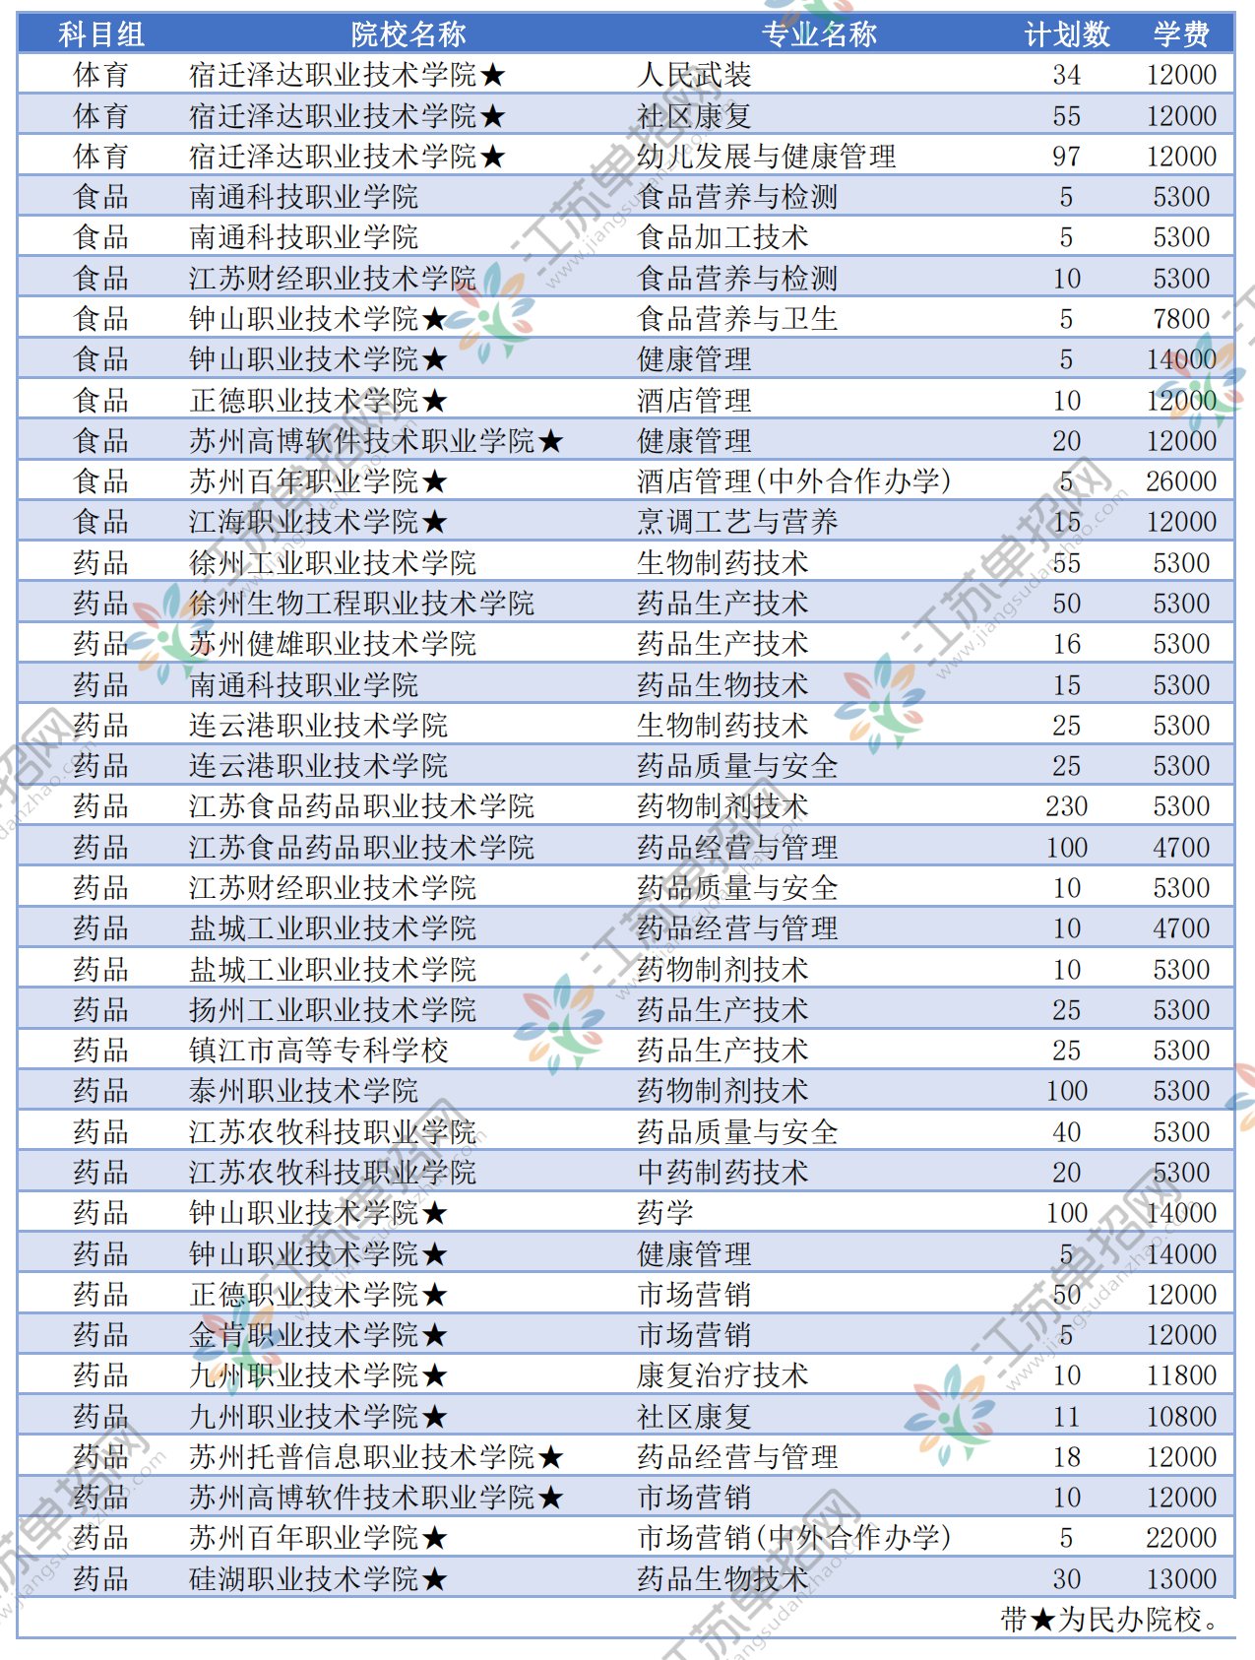
Task: Select the plan count 34
Action: [1067, 75]
